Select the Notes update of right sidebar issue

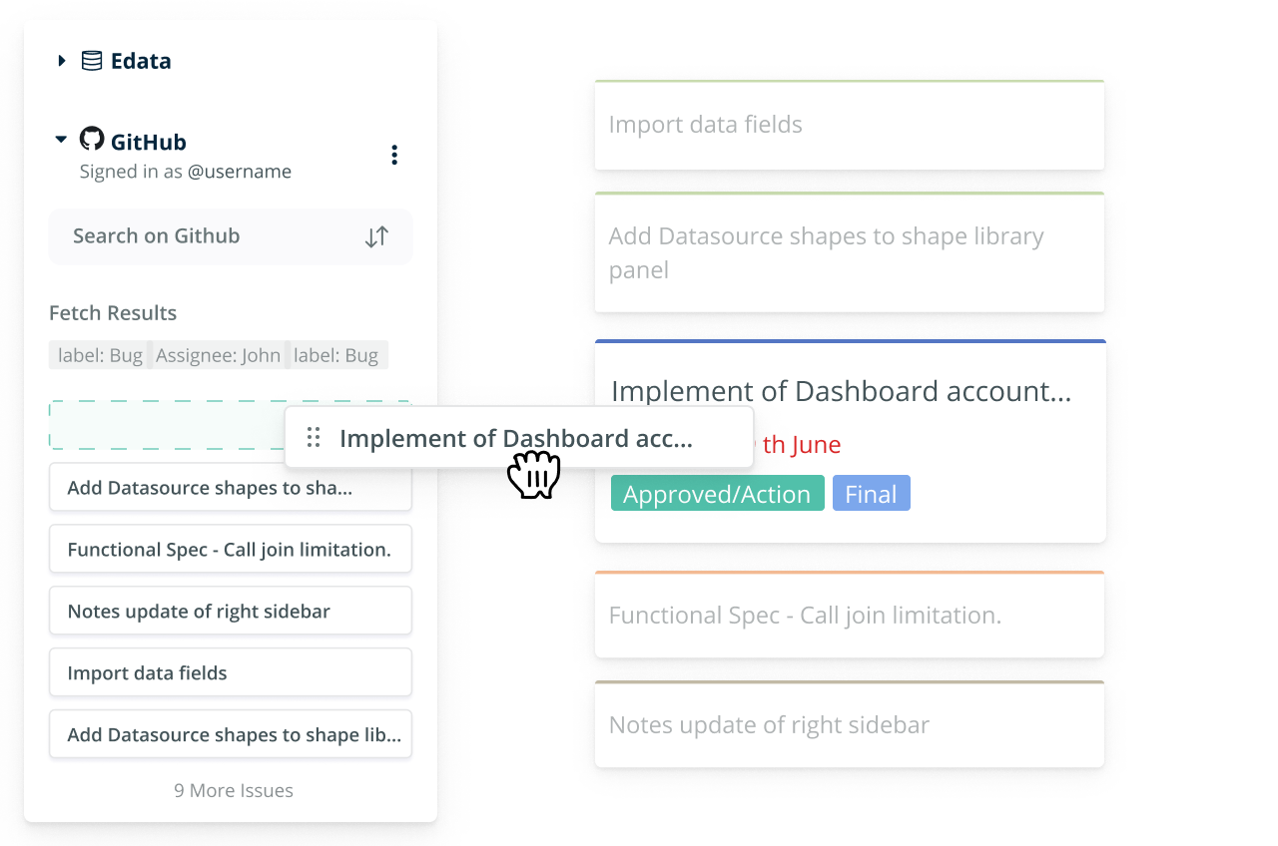[x=230, y=611]
